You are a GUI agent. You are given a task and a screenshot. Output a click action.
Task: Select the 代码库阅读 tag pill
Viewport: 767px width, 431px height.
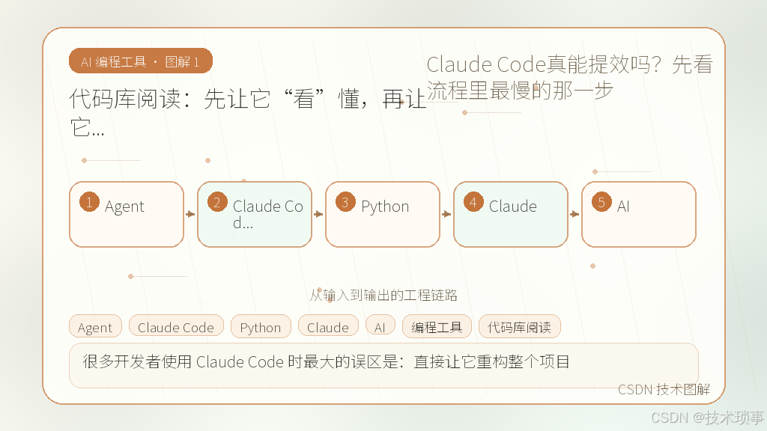click(520, 326)
